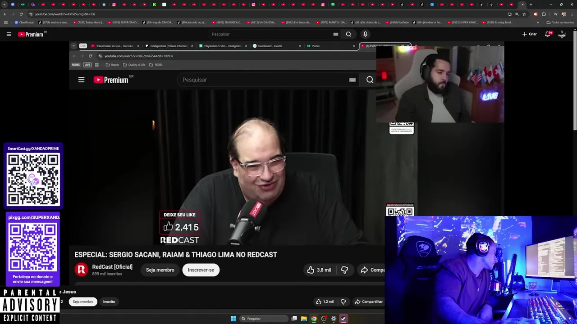Activate voice search microphone icon

365,34
